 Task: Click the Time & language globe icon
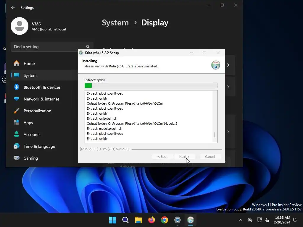click(x=17, y=146)
